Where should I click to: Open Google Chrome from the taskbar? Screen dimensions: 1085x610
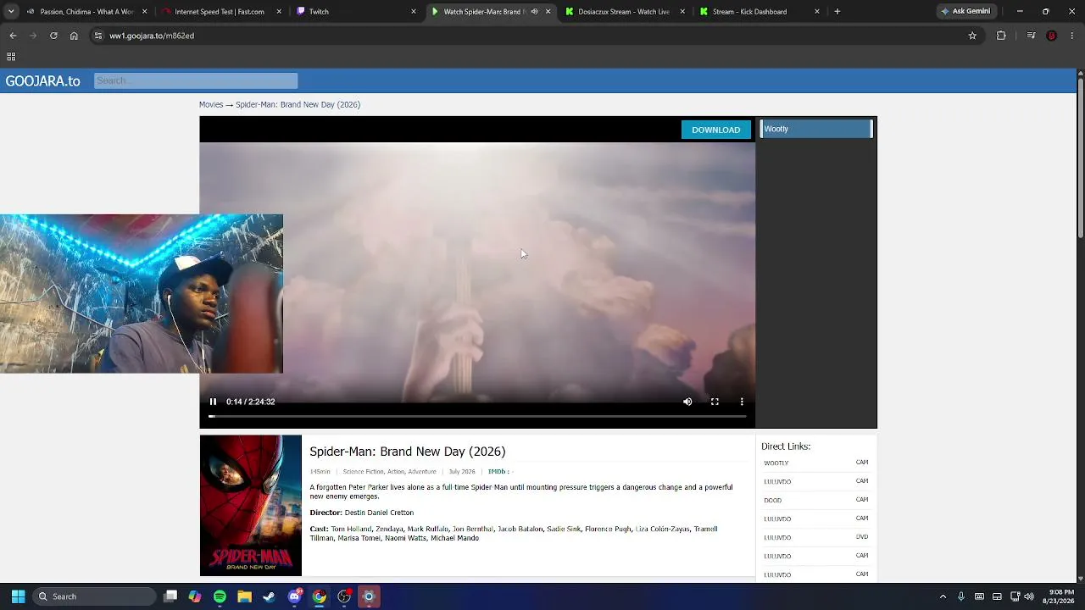[319, 596]
